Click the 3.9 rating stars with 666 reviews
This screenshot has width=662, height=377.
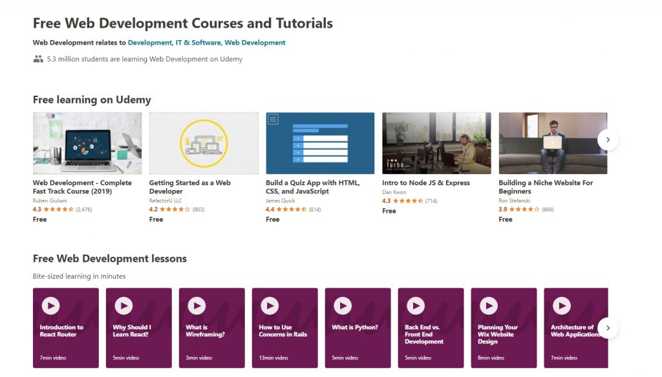coord(524,210)
